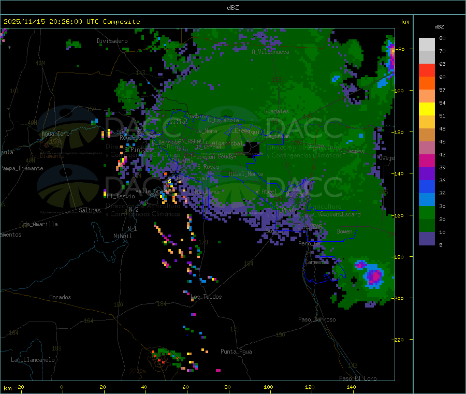Click the -80 km tick on the right axis
This screenshot has height=394, width=466.
(x=400, y=49)
